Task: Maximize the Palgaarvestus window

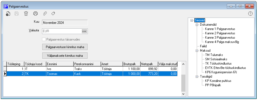Action: click(240, 6)
